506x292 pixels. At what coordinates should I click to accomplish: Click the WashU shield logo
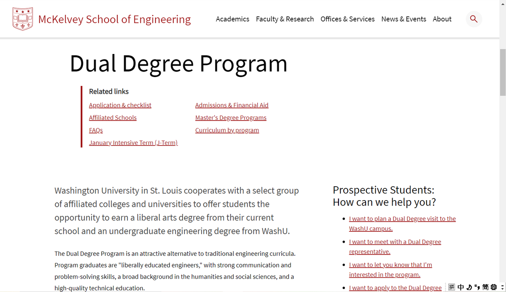click(23, 19)
